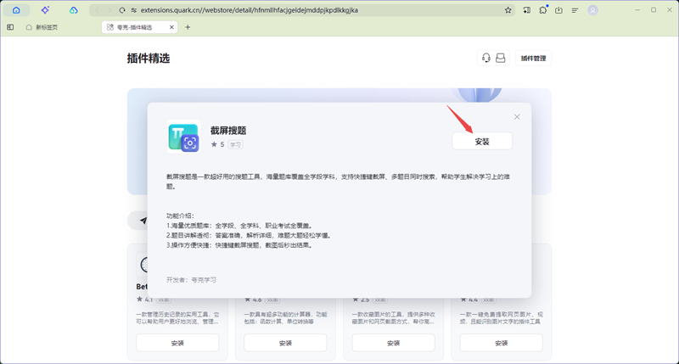Click the 截屏搜题 plugin logo
This screenshot has width=679, height=364.
[183, 137]
